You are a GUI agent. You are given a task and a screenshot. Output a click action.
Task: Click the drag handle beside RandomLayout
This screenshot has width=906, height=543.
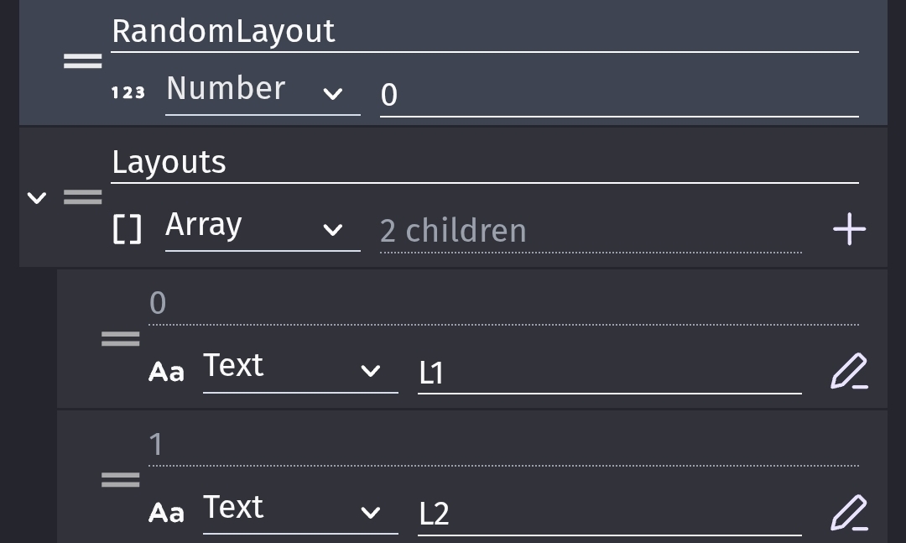[82, 61]
